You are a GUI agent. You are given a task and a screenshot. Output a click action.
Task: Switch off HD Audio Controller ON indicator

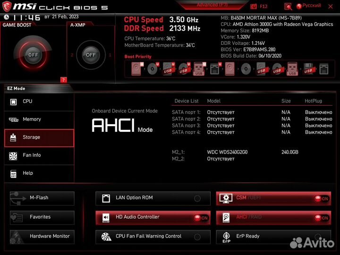click(201, 218)
